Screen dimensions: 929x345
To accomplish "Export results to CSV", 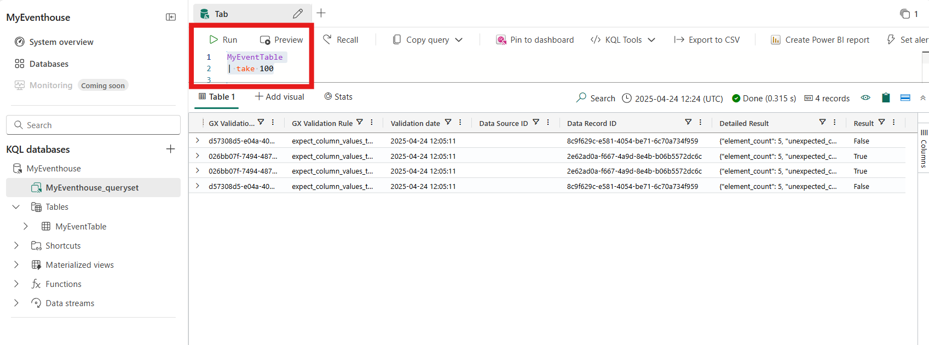I will 707,40.
